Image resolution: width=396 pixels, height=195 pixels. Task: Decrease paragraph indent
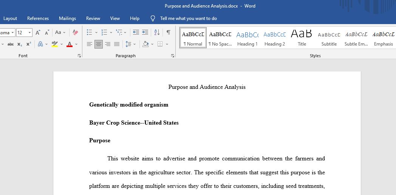coord(136,32)
